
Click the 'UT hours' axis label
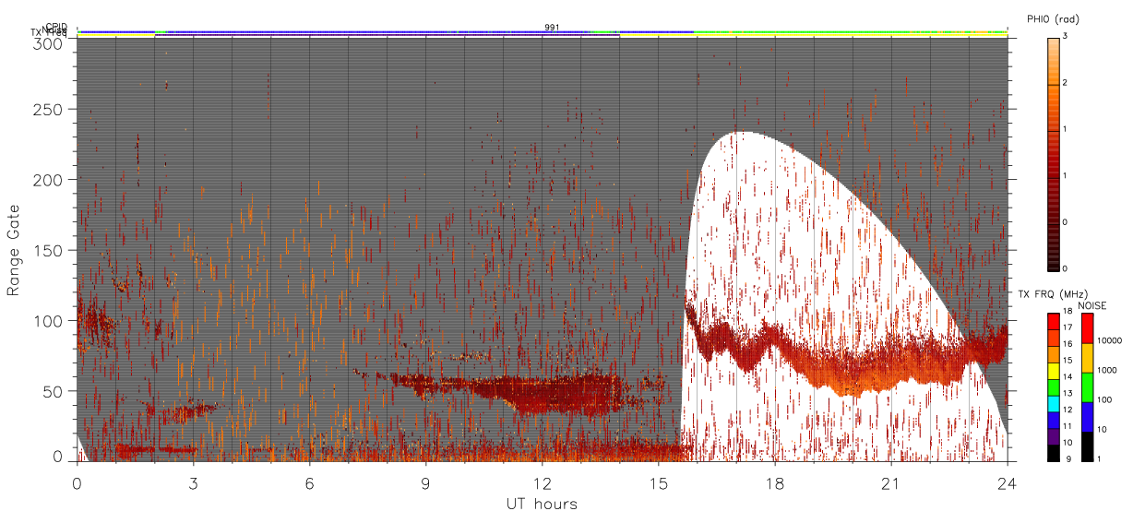(x=542, y=504)
